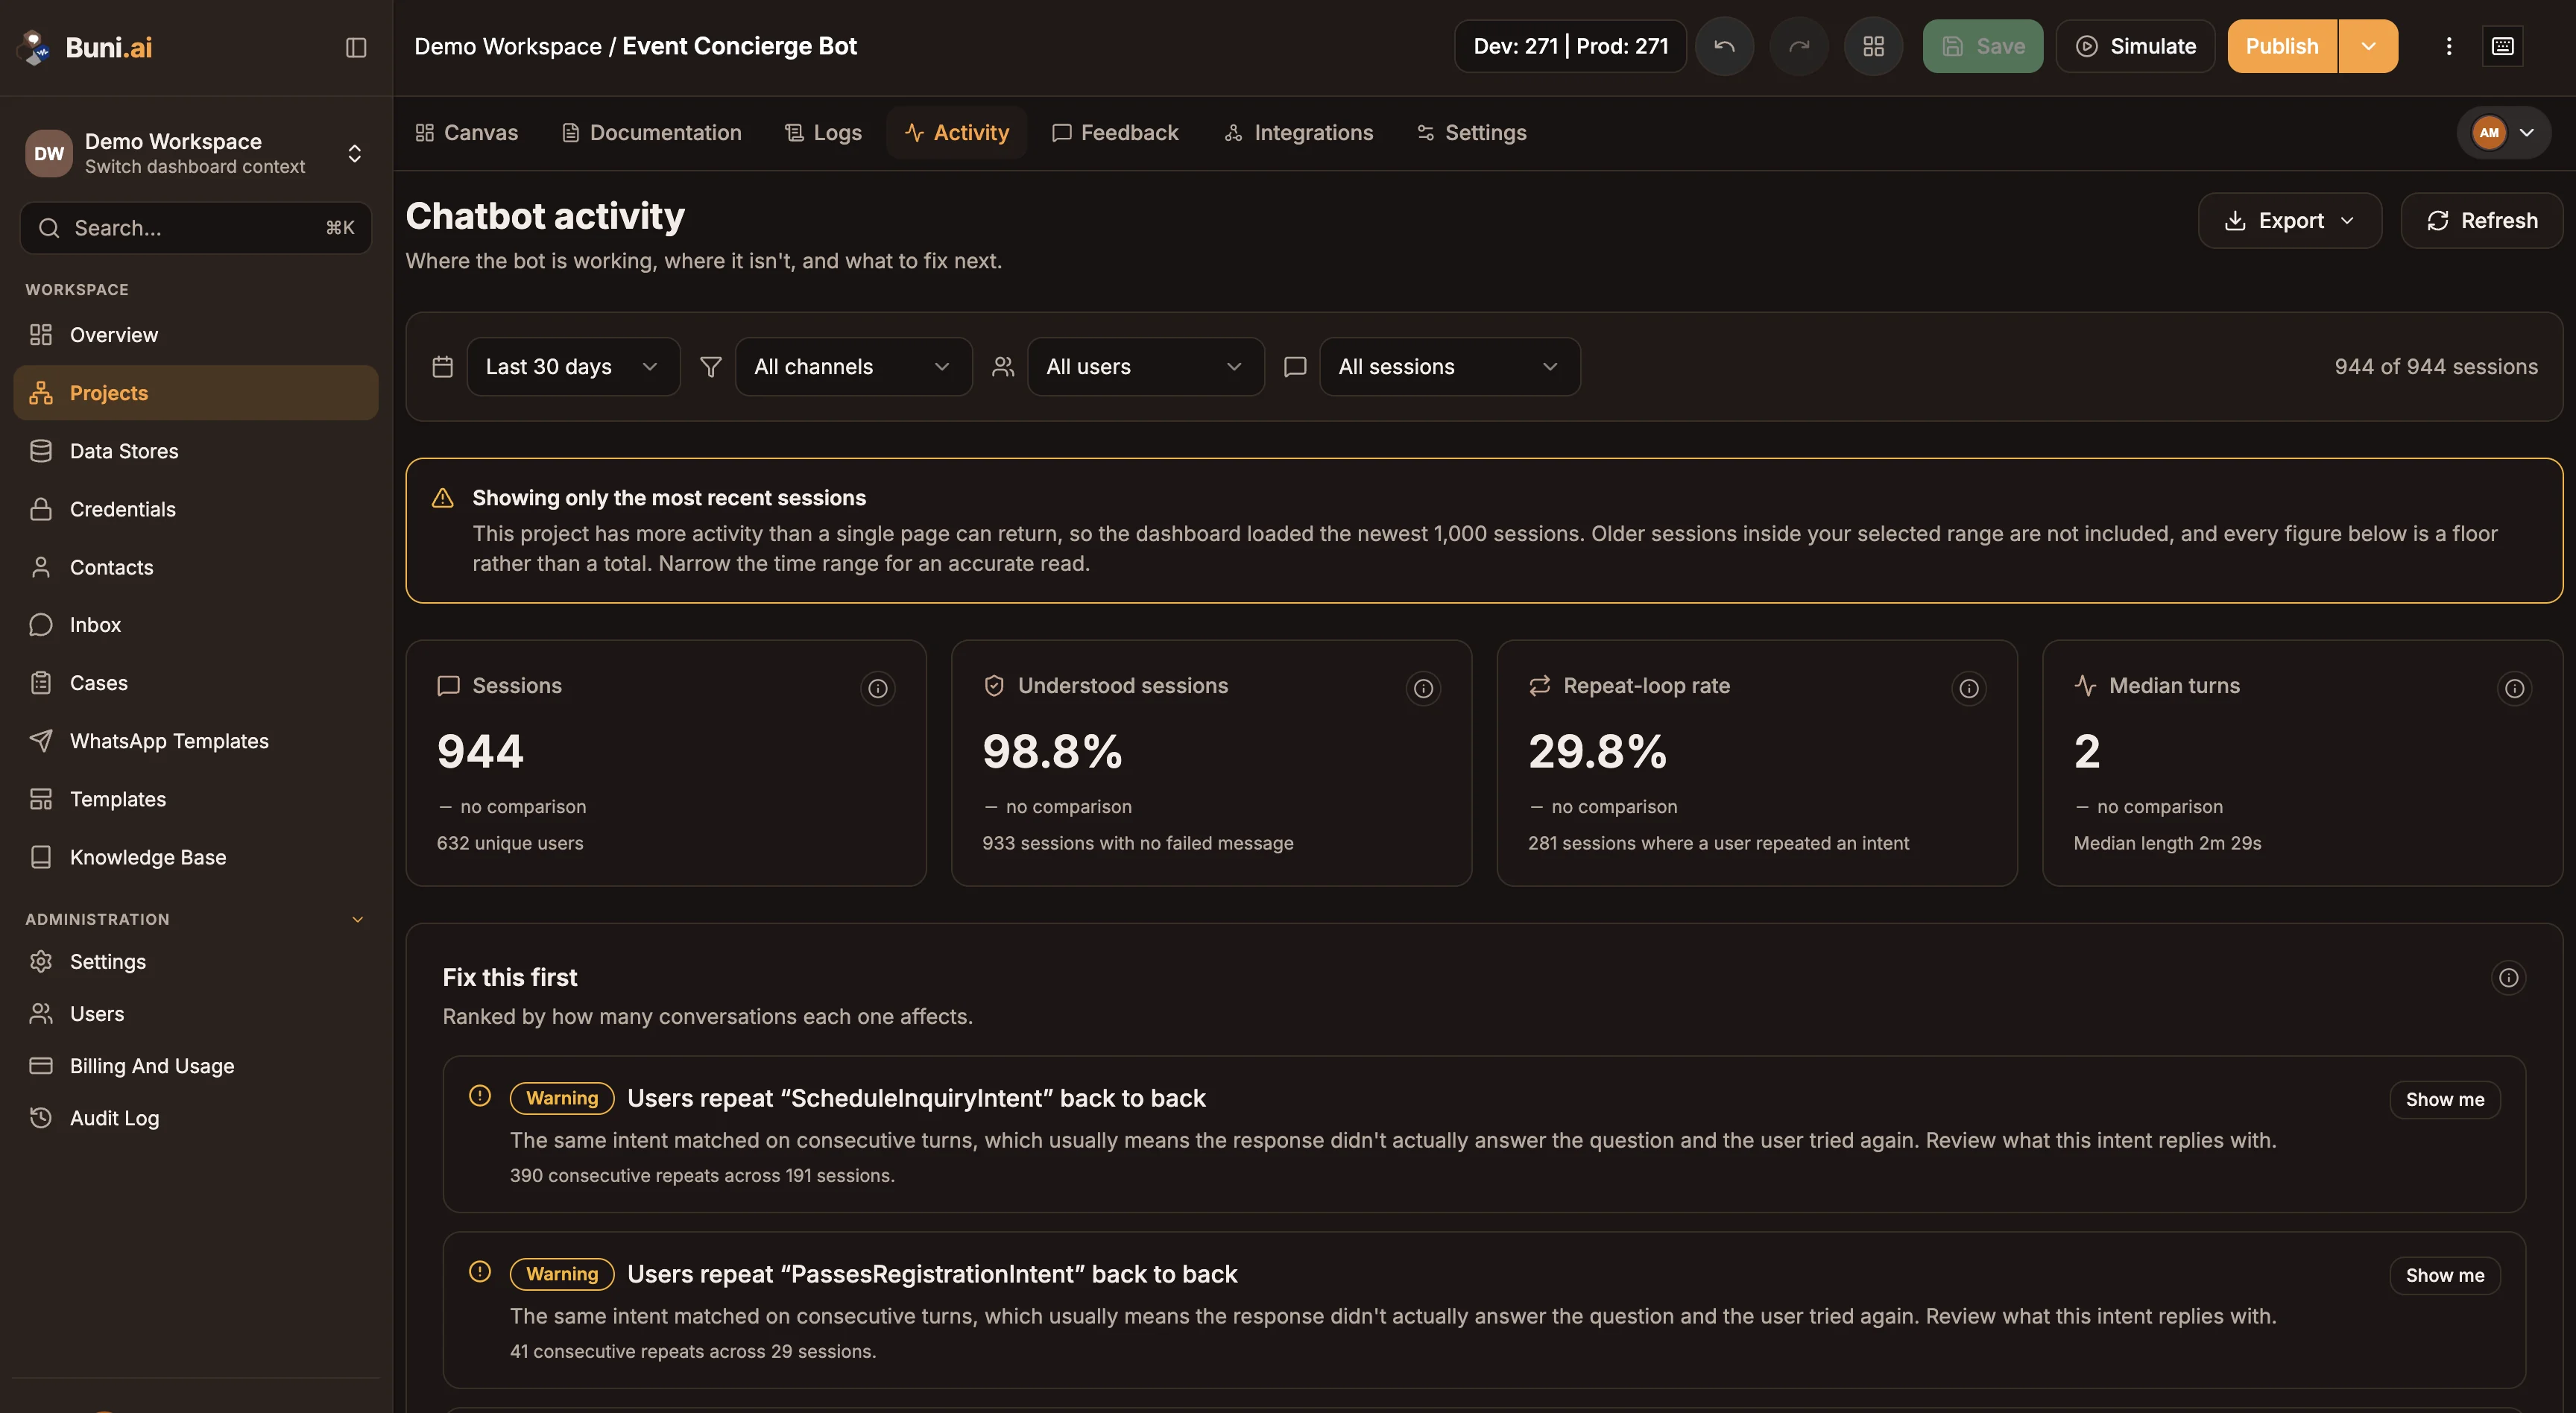2576x1413 pixels.
Task: Click alert icon on ScheduleInquiryIntent warning
Action: (480, 1096)
